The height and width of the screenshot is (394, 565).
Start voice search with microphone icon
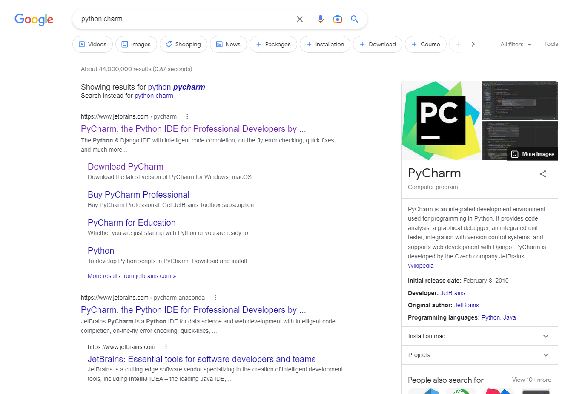pos(321,19)
